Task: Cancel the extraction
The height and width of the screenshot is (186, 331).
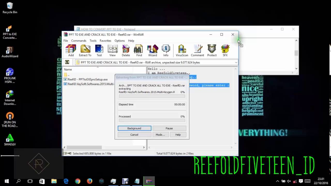Action: [x=134, y=135]
